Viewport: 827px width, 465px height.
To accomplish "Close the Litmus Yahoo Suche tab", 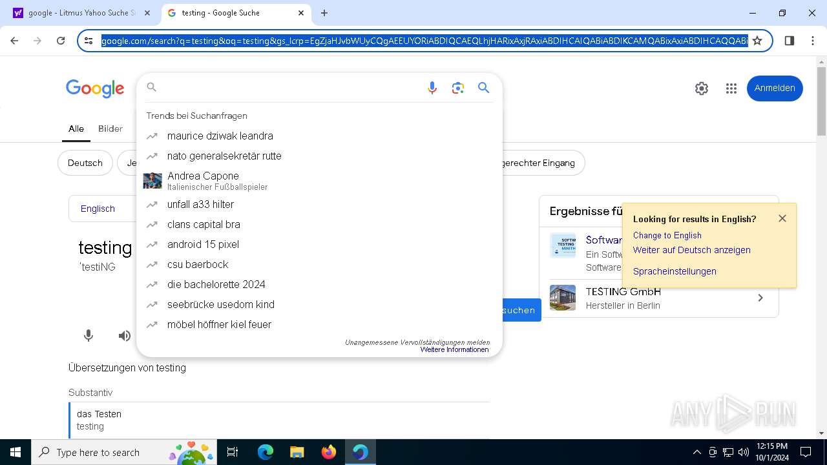I will coord(147,13).
